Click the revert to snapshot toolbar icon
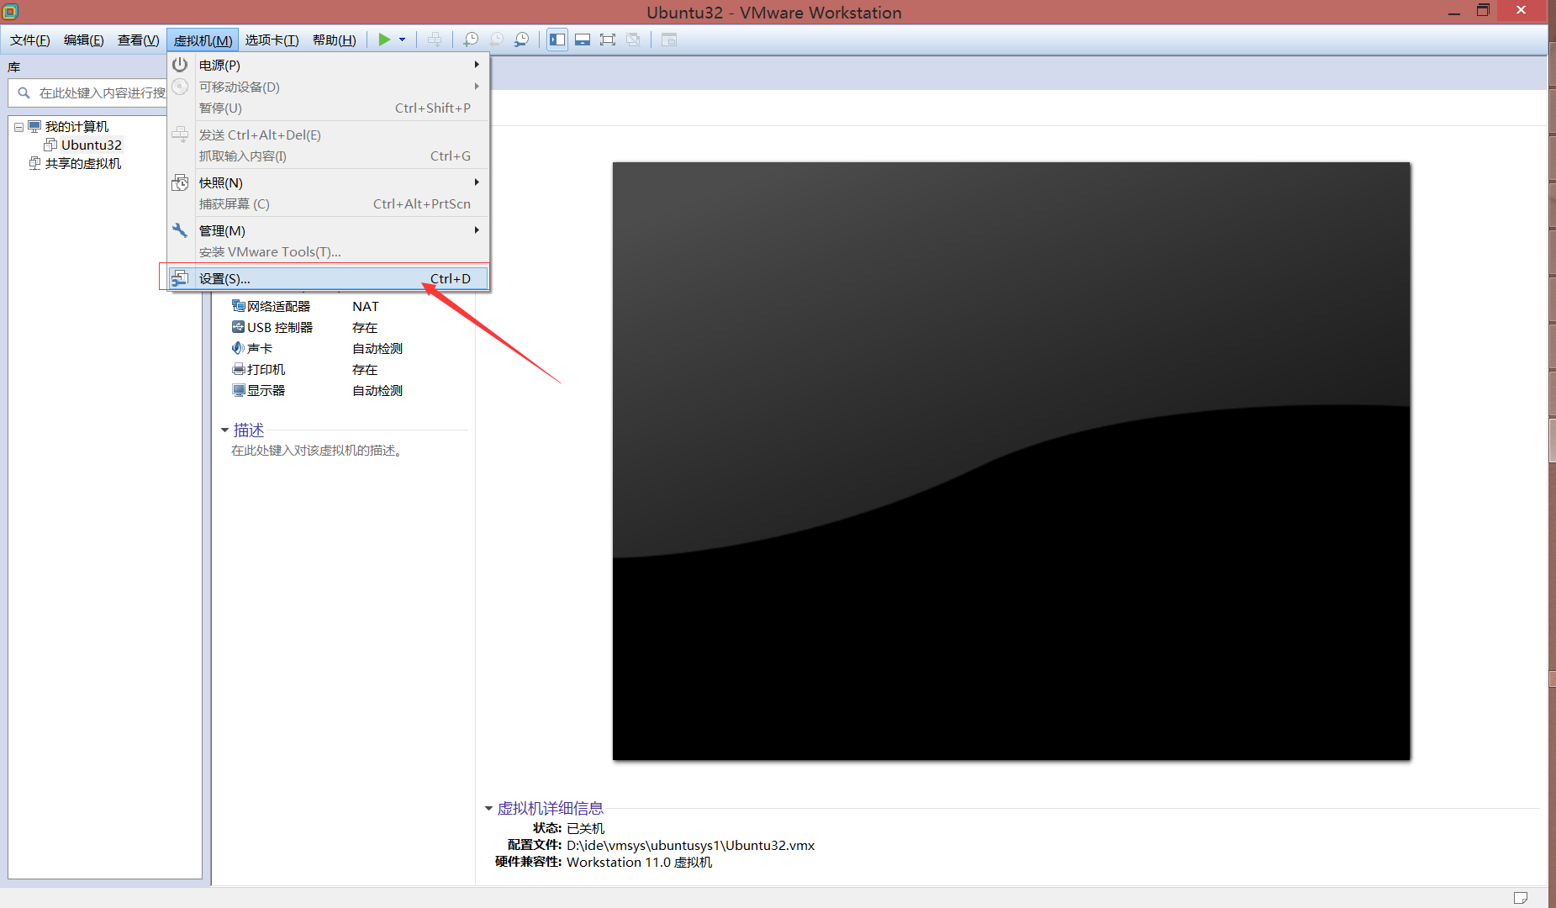Image resolution: width=1556 pixels, height=908 pixels. coord(496,40)
